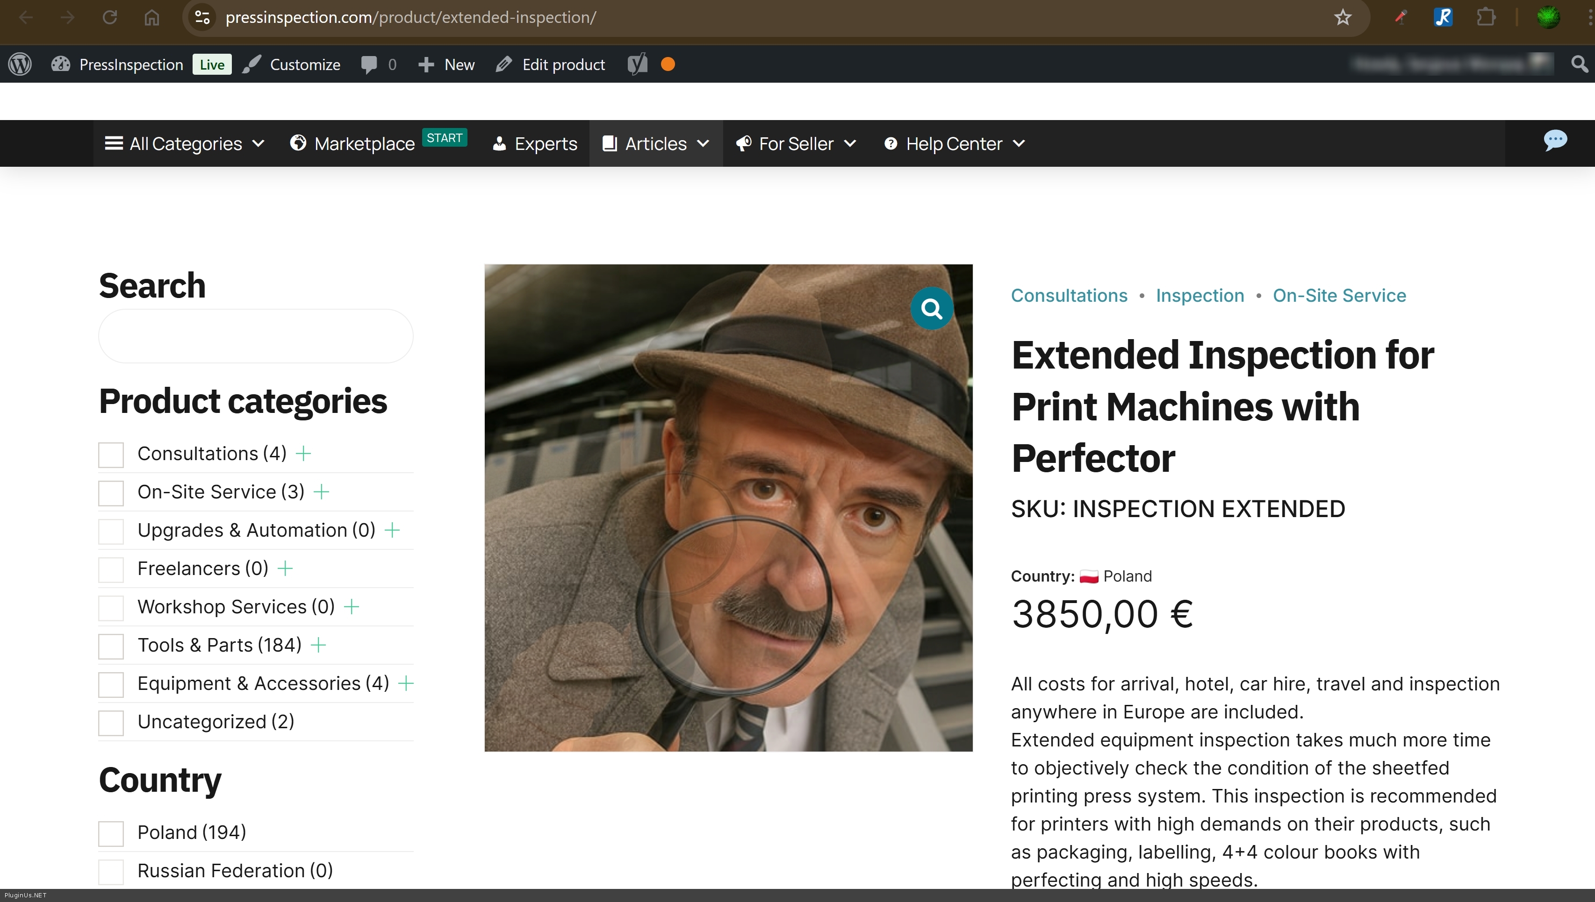The height and width of the screenshot is (902, 1595).
Task: Bookmark this page with the star icon
Action: point(1343,17)
